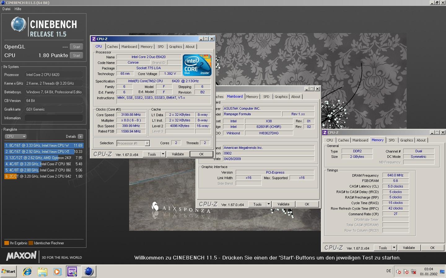Click the orange Ihr Ergebnis legend swatch
The height and width of the screenshot is (278, 446).
click(7, 243)
